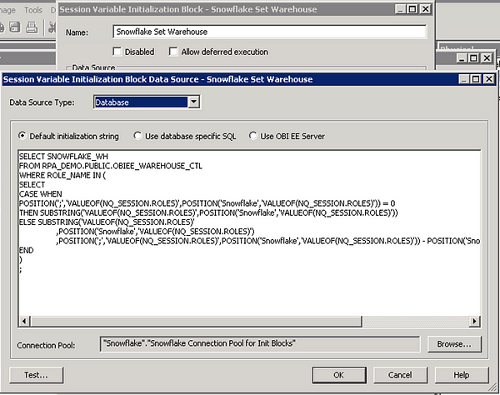
Task: Click WHERE ROLE_NAME IN ( line
Action: point(62,175)
